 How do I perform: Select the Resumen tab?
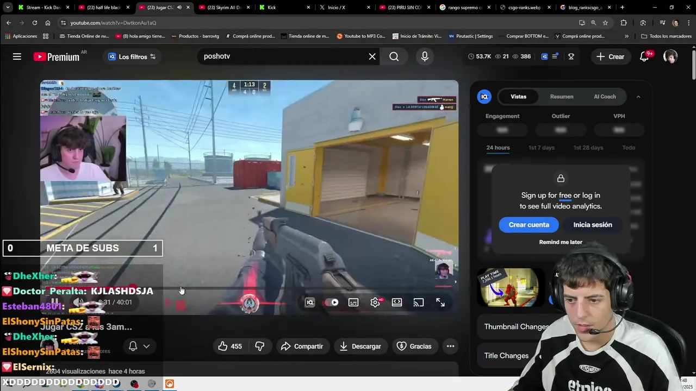pyautogui.click(x=562, y=97)
